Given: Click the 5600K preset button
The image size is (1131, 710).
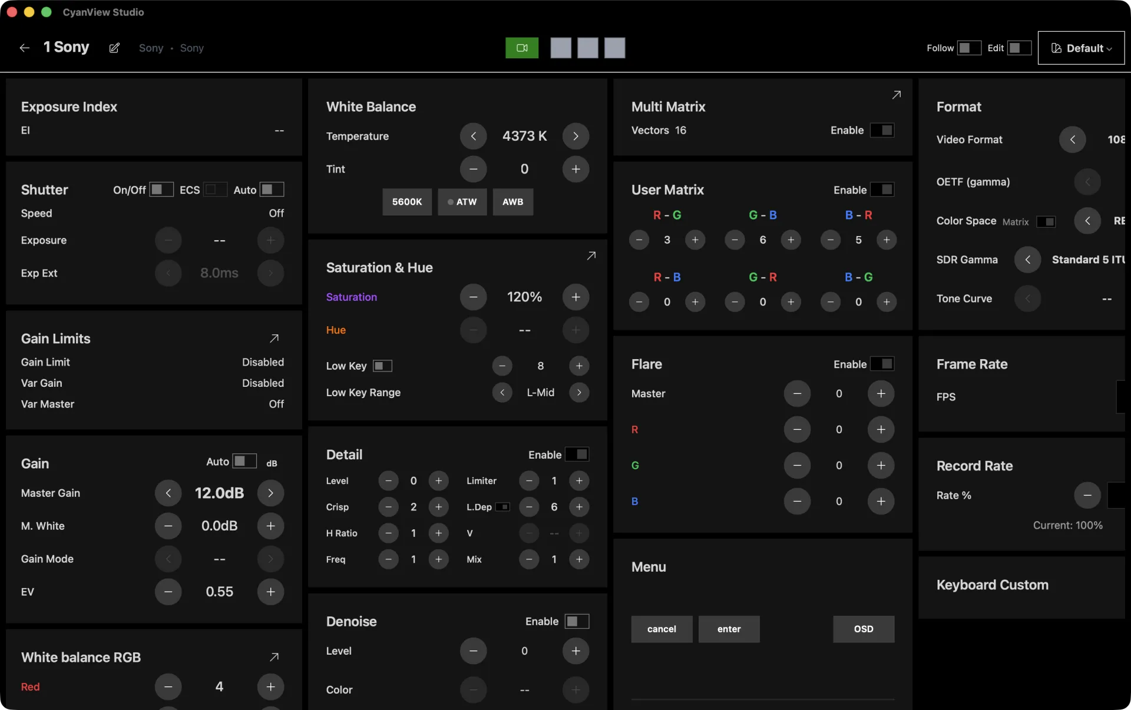Looking at the screenshot, I should point(407,202).
